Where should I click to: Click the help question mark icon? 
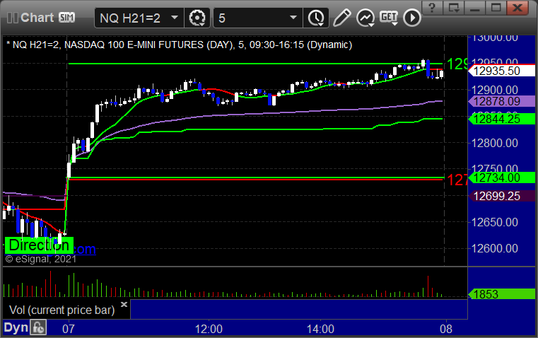pos(432,8)
